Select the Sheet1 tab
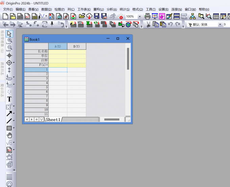 [53, 120]
